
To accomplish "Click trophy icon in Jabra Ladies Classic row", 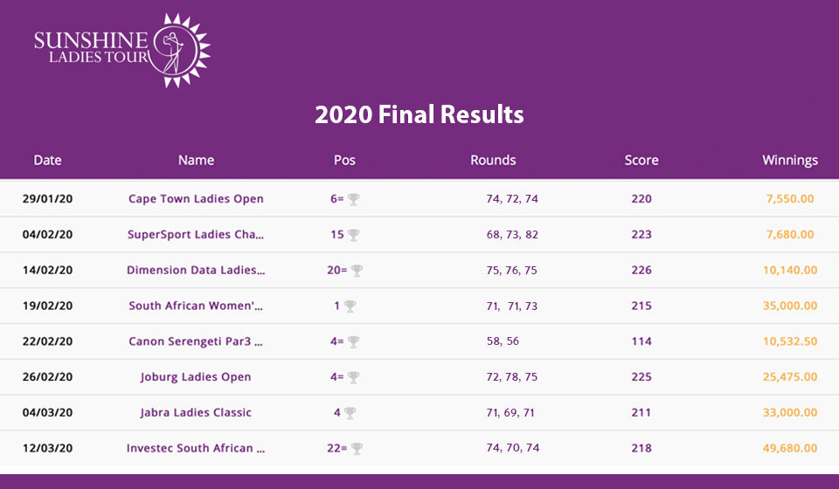I will [350, 412].
